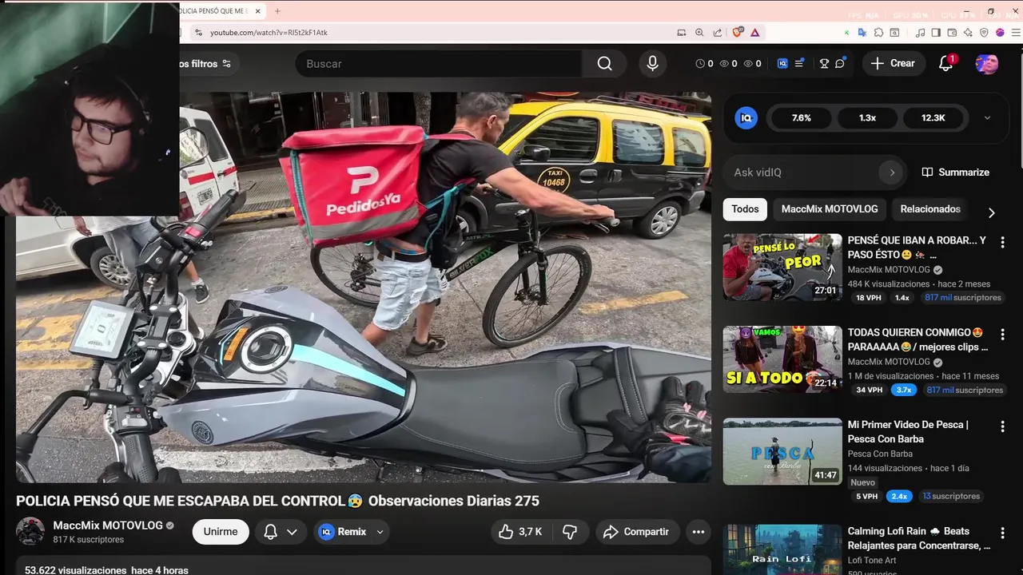Image resolution: width=1023 pixels, height=575 pixels.
Task: Open the vidIQ chat bubble icon
Action: tap(840, 64)
